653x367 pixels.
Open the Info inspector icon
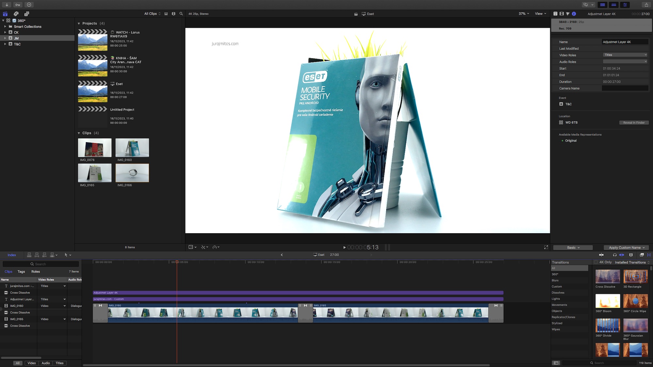coord(574,14)
